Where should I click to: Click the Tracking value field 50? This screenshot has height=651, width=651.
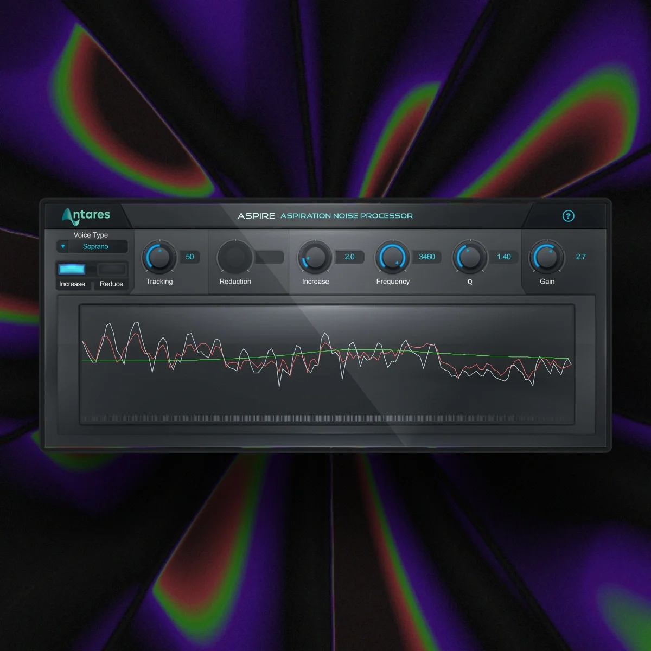pyautogui.click(x=190, y=257)
